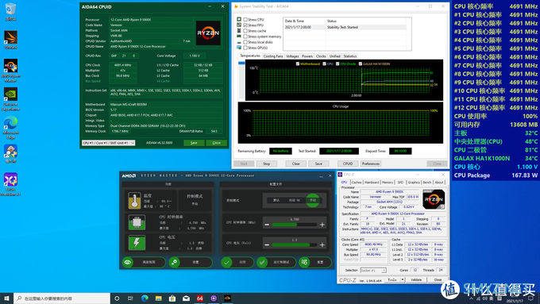Click the Validate button in CPU-Z
The image size is (540, 304).
point(416,279)
